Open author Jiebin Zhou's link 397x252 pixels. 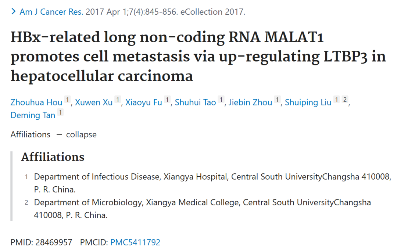coord(250,102)
